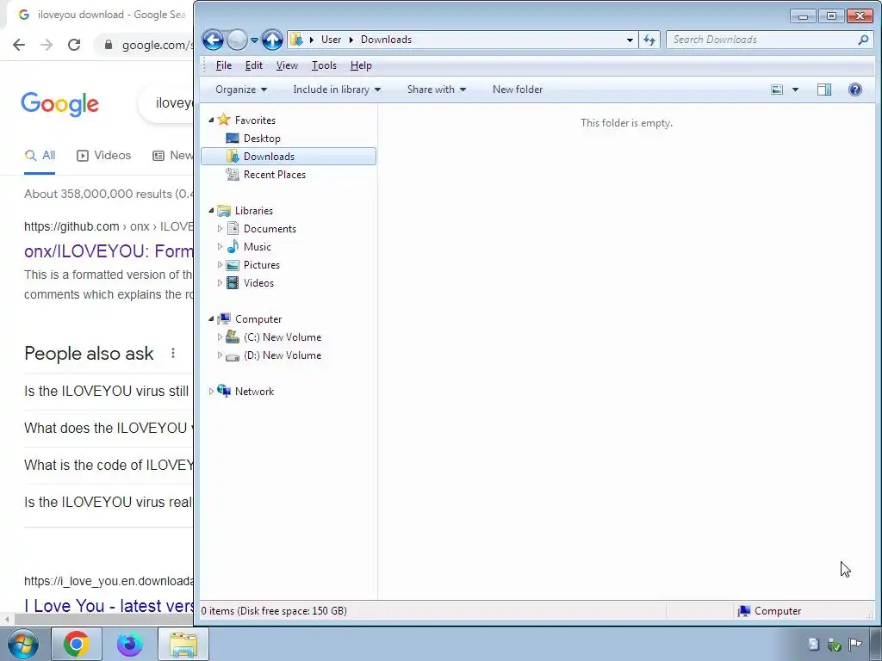This screenshot has height=661, width=882.
Task: Open the Windows Start menu
Action: pos(22,644)
